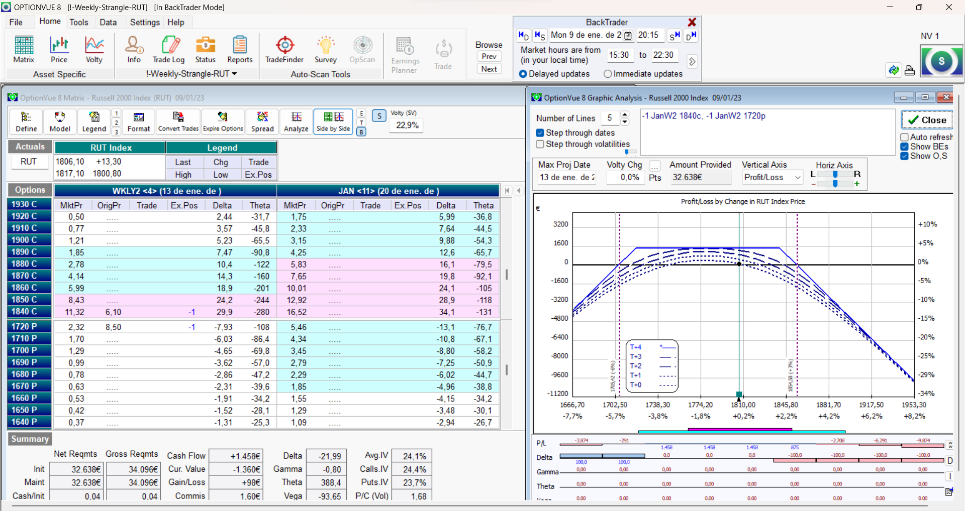Image resolution: width=965 pixels, height=511 pixels.
Task: Click the Convert Trades icon
Action: (x=178, y=122)
